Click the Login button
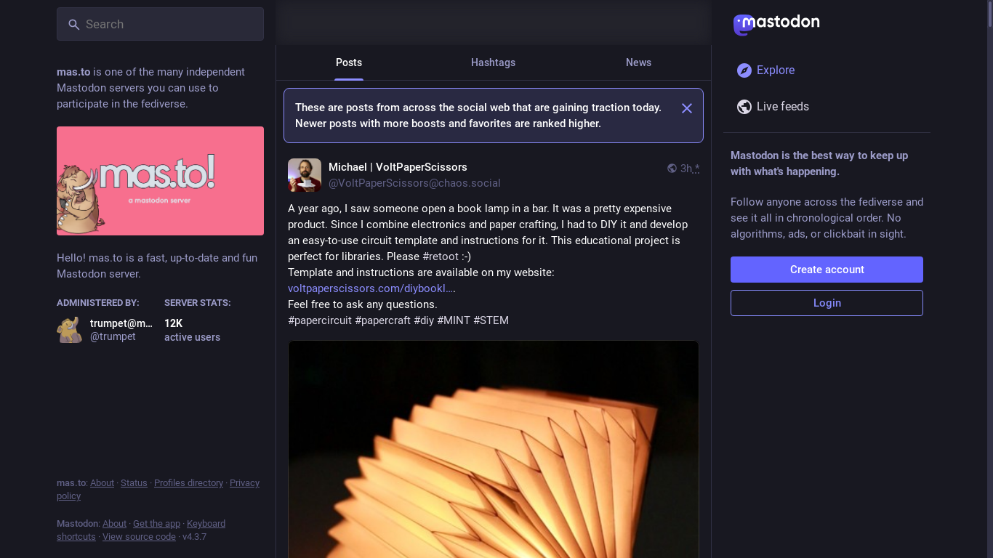Viewport: 993px width, 558px height. (x=827, y=303)
